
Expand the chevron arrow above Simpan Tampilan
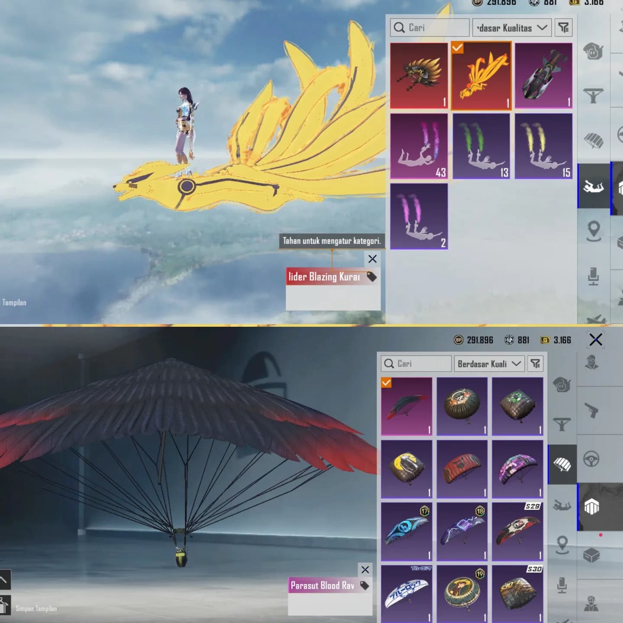point(4,580)
